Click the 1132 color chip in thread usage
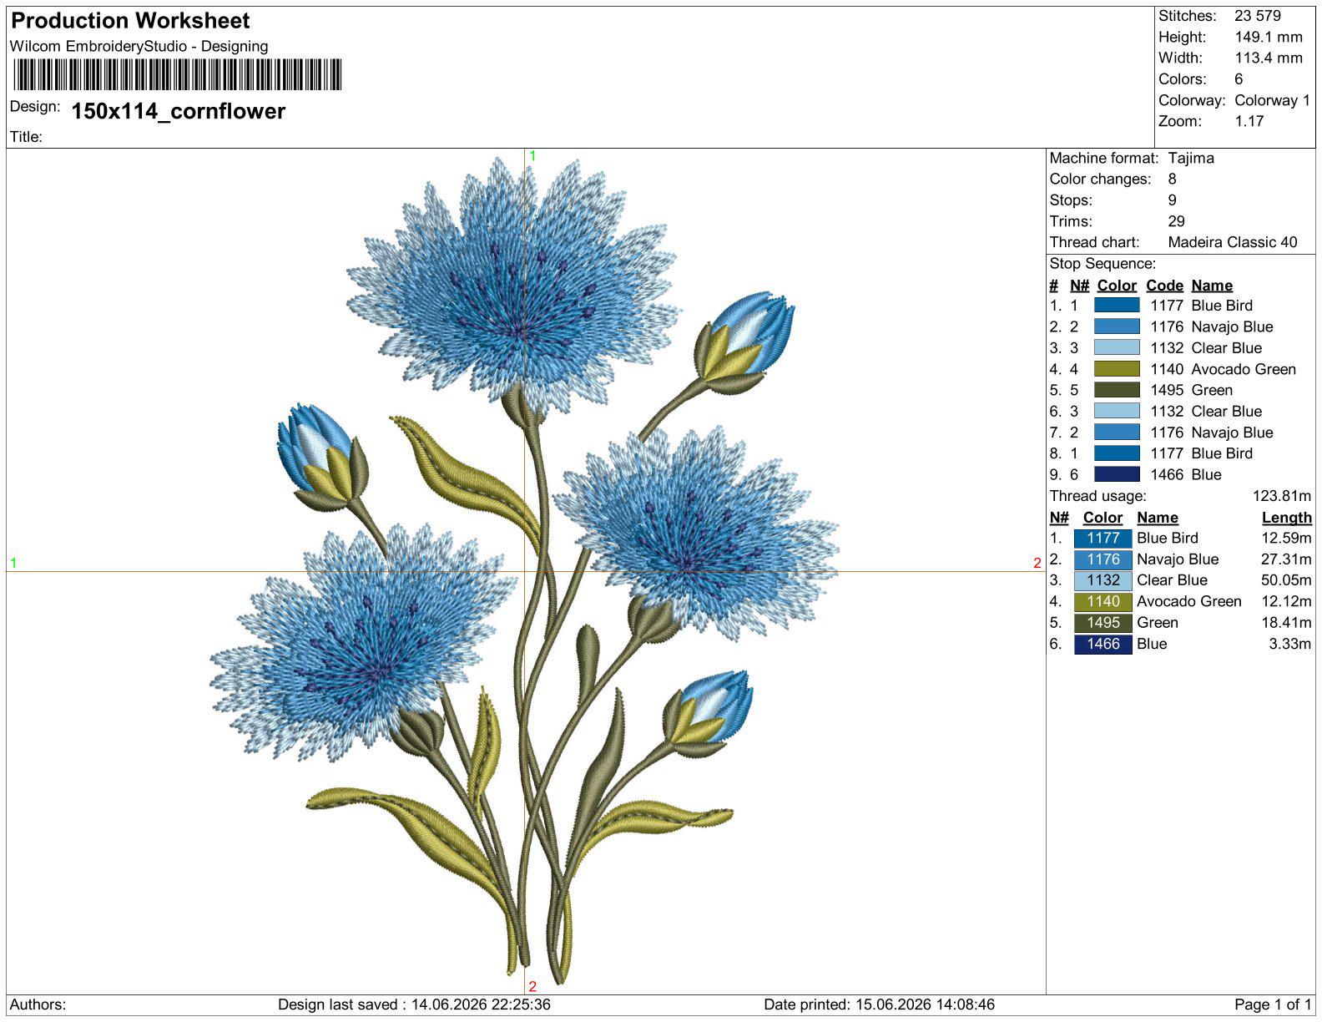 tap(1103, 580)
